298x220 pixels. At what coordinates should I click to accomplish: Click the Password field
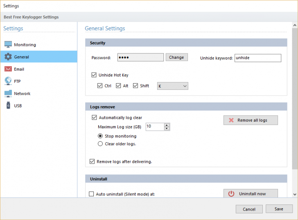pyautogui.click(x=140, y=57)
